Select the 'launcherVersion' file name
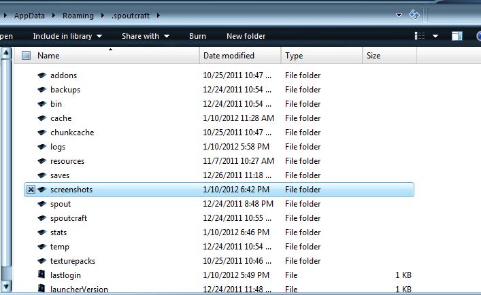 pyautogui.click(x=79, y=289)
